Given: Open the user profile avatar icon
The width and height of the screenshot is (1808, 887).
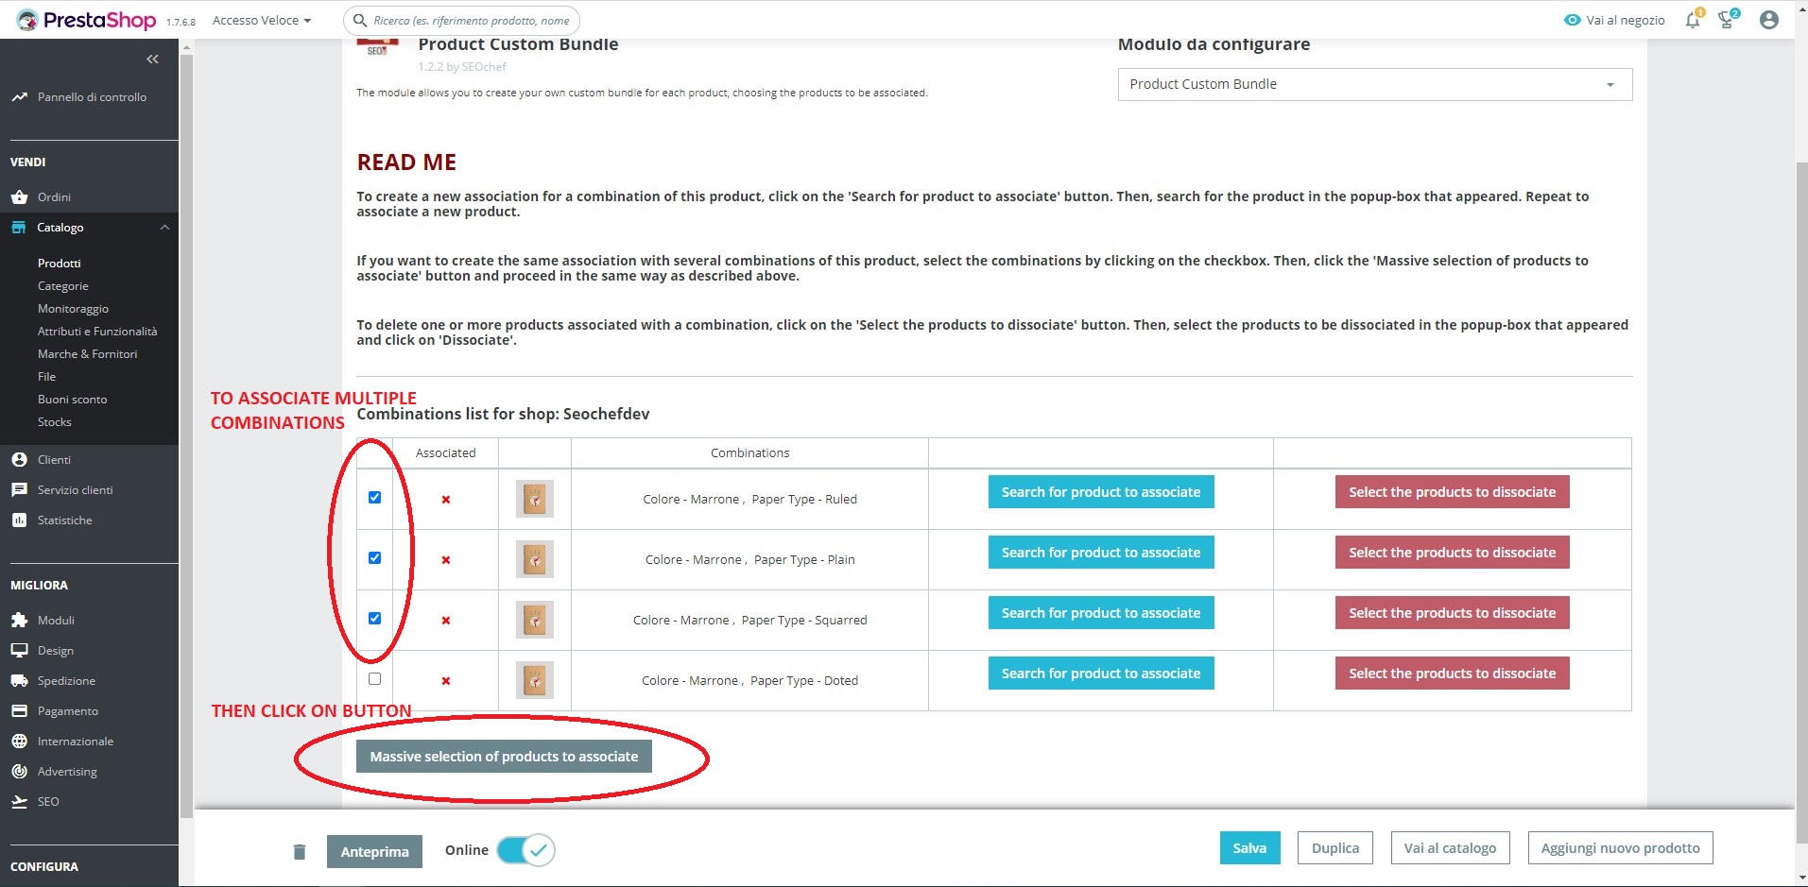Looking at the screenshot, I should (x=1769, y=20).
